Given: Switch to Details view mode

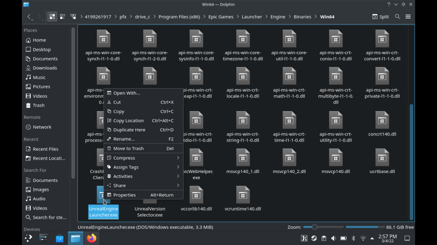Looking at the screenshot, I should (73, 17).
